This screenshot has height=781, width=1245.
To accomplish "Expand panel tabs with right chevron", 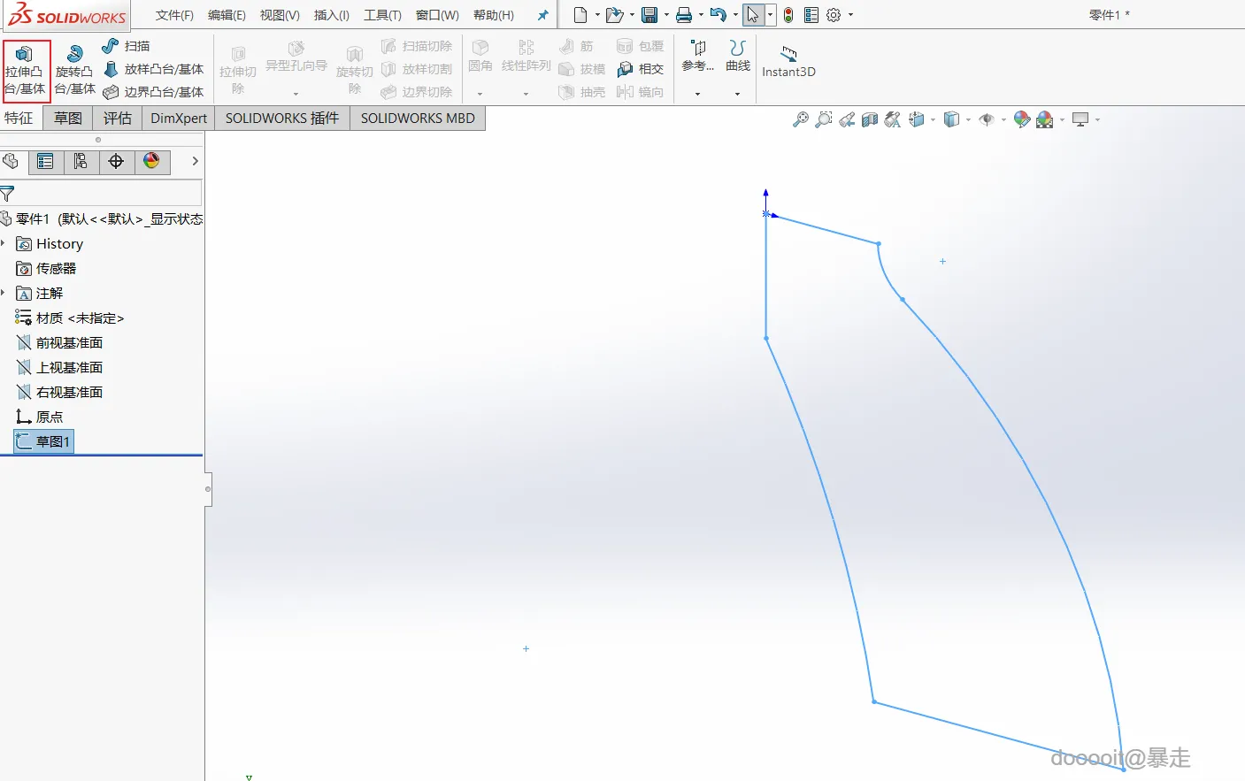I will [x=195, y=161].
